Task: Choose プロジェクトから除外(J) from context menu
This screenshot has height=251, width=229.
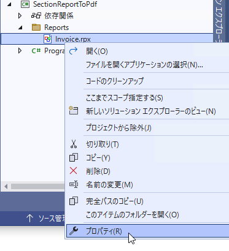Action: tap(118, 128)
